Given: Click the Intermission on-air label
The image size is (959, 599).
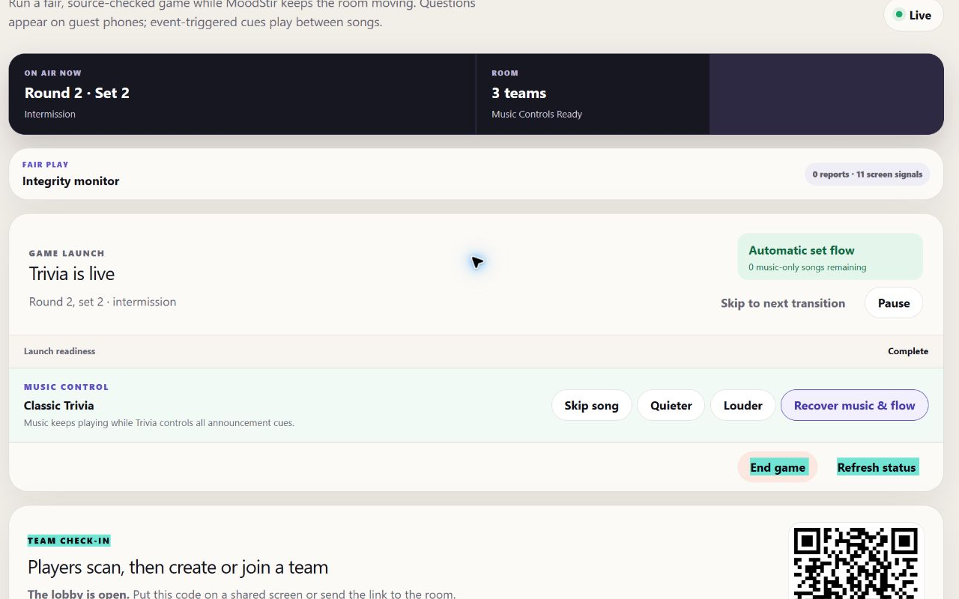Looking at the screenshot, I should tap(50, 114).
